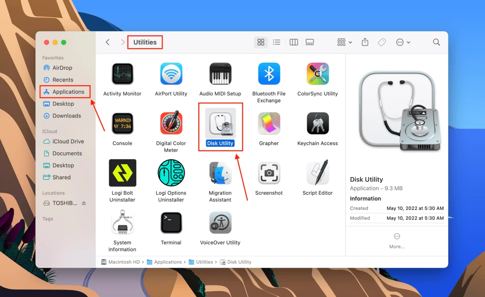Click Applications in the path bar
485x297 pixels.
click(x=167, y=262)
